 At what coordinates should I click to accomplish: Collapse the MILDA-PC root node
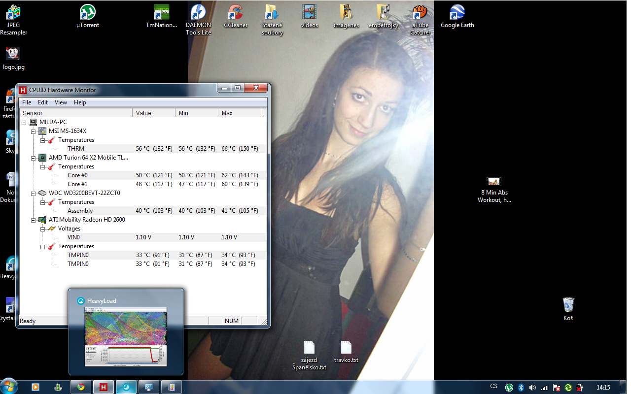click(x=24, y=122)
